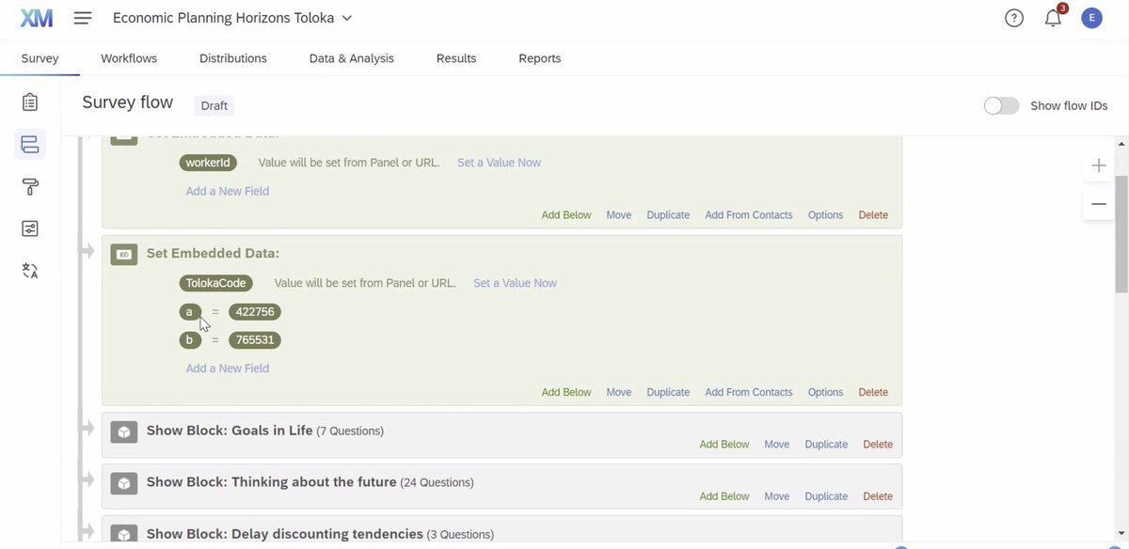Switch to the Distributions tab
The image size is (1129, 549).
point(233,58)
